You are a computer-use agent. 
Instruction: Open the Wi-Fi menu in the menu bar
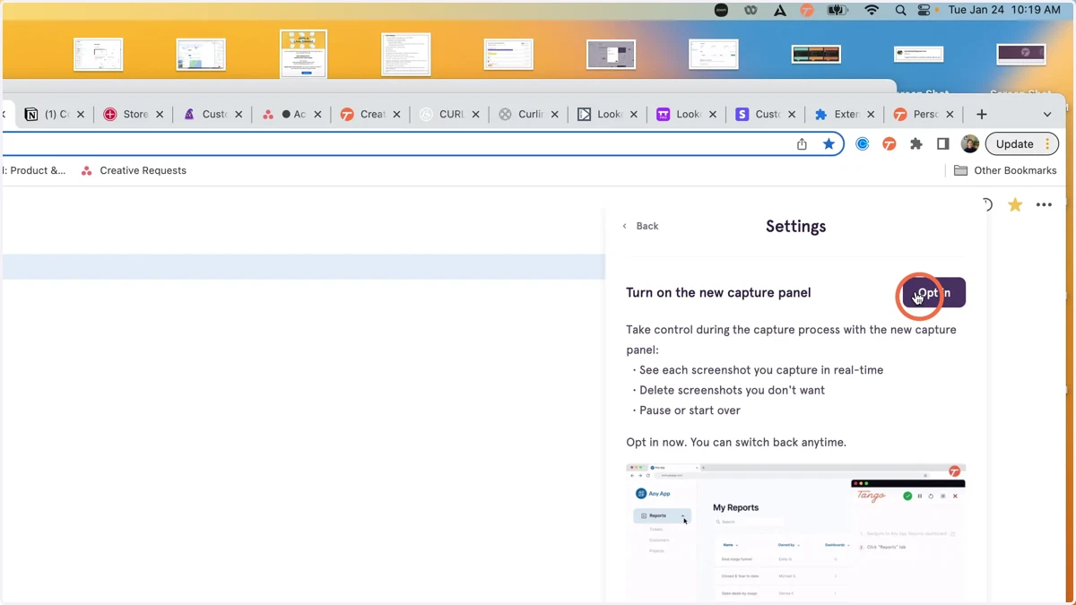(x=872, y=10)
